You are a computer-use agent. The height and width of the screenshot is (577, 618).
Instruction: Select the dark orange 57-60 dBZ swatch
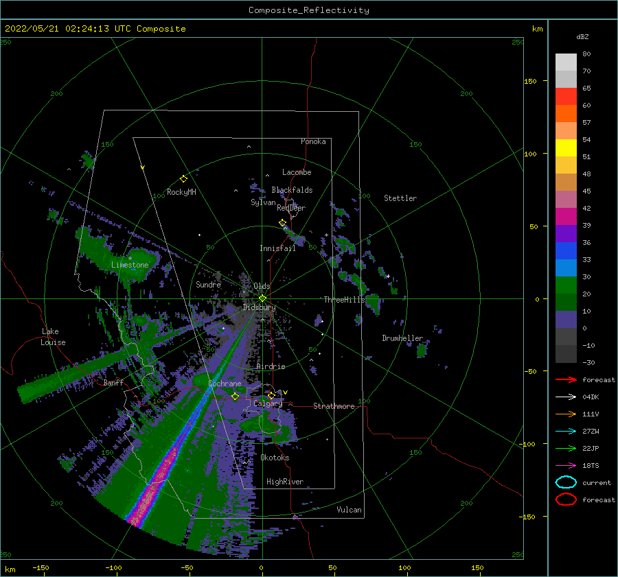point(566,114)
